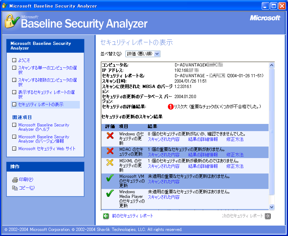The height and width of the screenshot is (236, 288).
Task: Click the MBSA version value 1.2.3316.1
Action: click(x=183, y=87)
